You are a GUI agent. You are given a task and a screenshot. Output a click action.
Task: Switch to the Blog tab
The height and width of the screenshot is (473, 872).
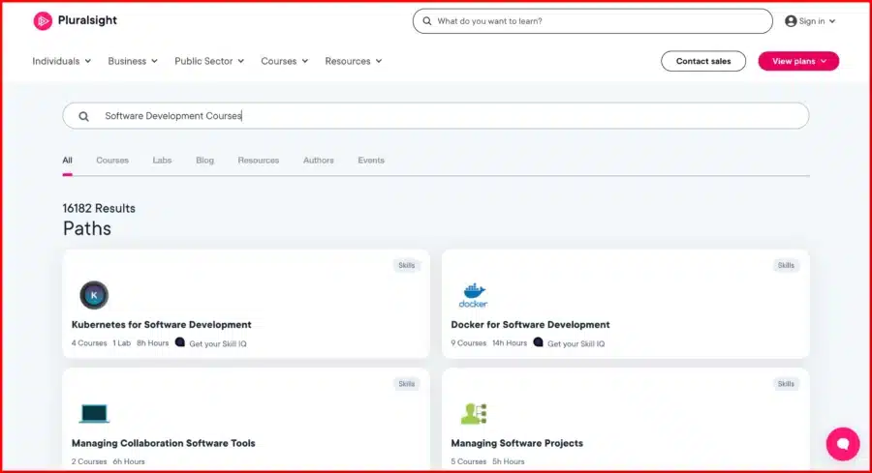coord(204,161)
